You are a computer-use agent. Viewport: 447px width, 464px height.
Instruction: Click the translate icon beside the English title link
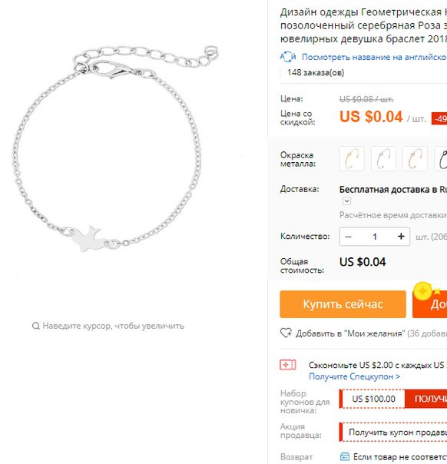tap(288, 57)
